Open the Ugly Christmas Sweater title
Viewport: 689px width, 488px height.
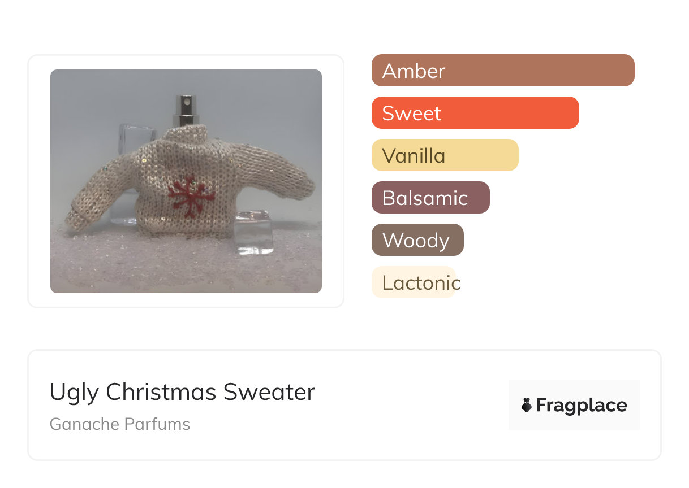tap(182, 391)
